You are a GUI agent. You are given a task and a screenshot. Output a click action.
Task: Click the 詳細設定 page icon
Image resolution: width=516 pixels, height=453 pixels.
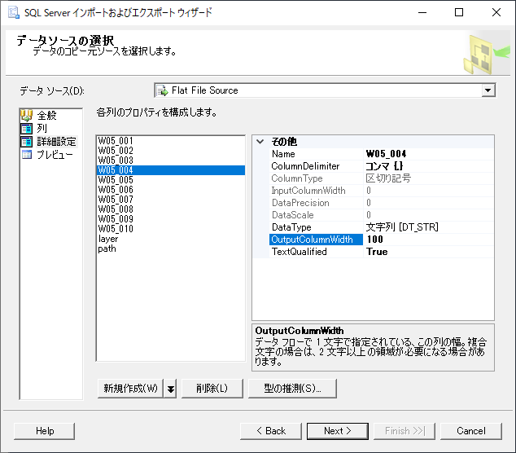click(x=27, y=142)
